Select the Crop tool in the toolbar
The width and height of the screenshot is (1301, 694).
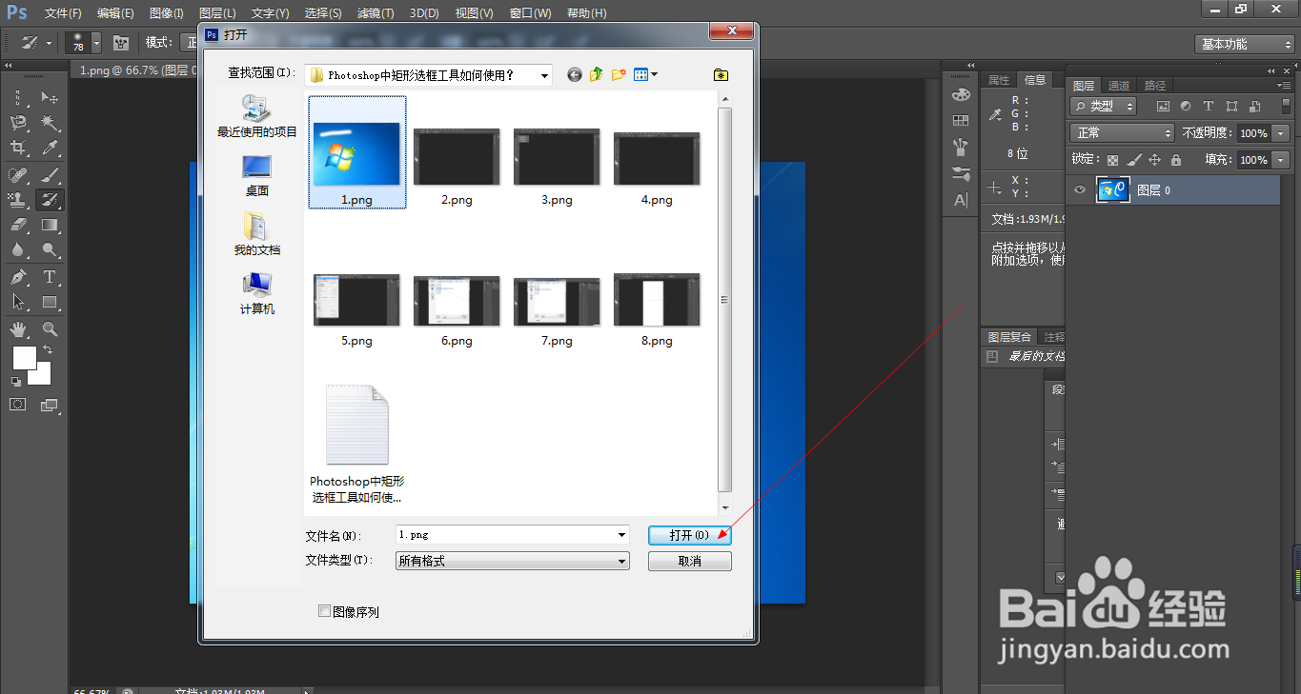(x=18, y=145)
